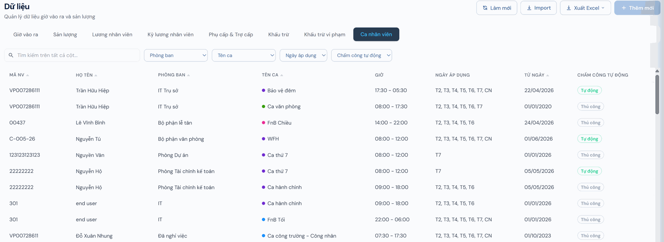Click the Phòng Dự án cell
The height and width of the screenshot is (242, 664).
click(x=173, y=155)
